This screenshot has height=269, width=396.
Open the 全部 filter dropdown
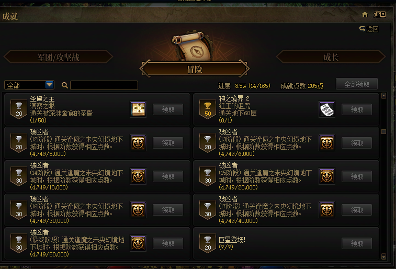(x=29, y=85)
